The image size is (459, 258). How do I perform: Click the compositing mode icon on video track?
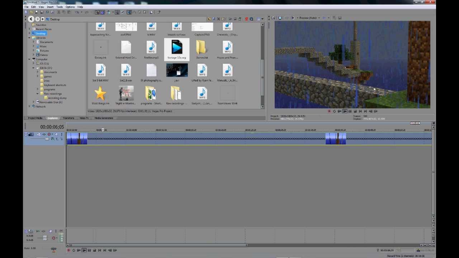[x=53, y=139]
